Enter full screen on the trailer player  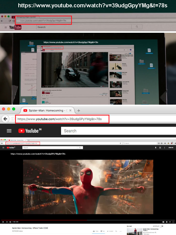point(173,222)
